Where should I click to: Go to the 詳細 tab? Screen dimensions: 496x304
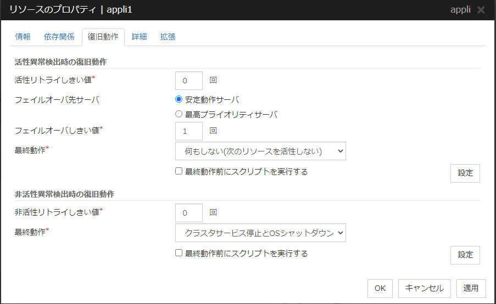(140, 37)
